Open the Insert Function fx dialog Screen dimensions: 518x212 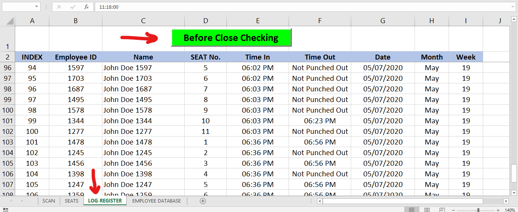click(86, 7)
